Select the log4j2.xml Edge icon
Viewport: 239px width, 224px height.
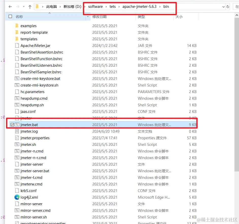17,197
